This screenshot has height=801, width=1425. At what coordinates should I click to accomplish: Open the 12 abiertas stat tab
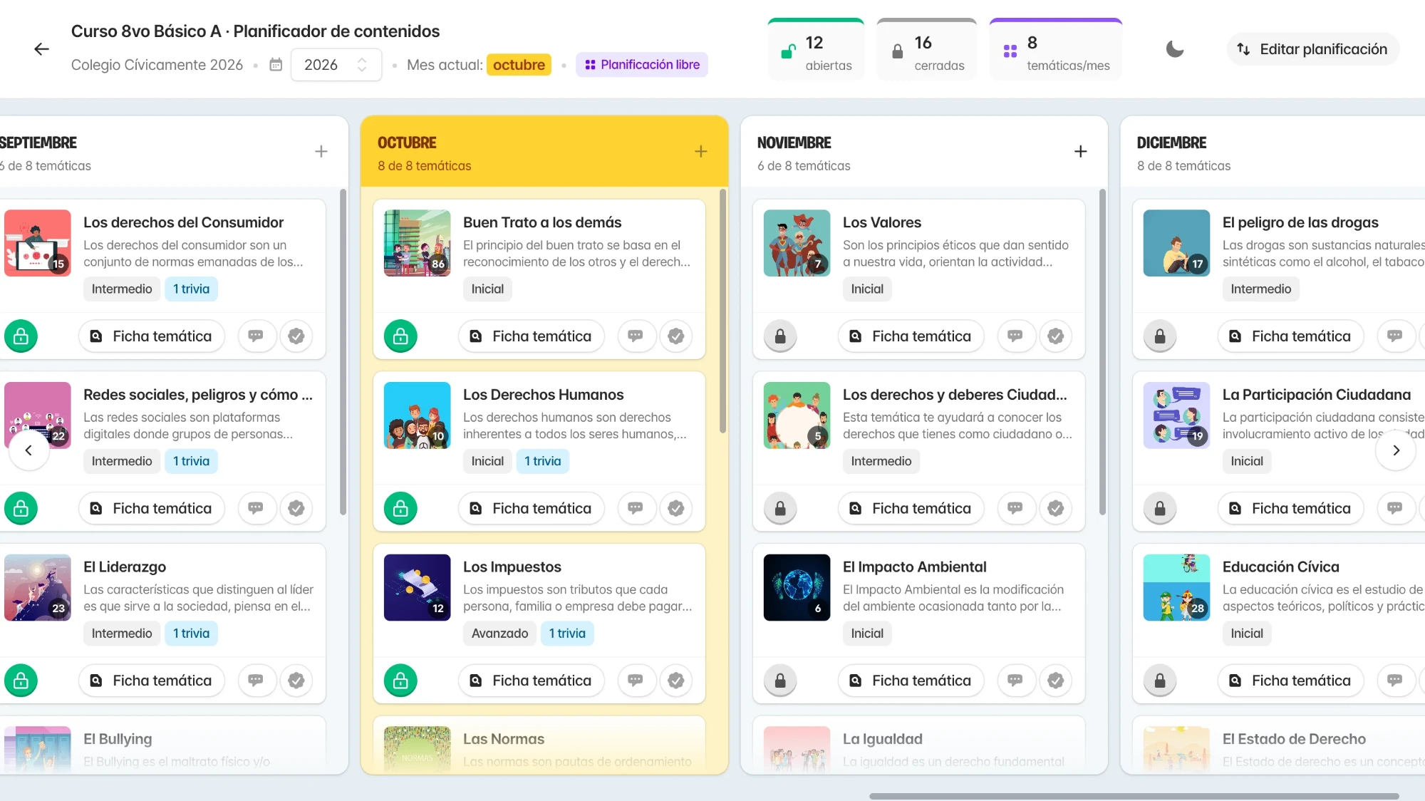click(816, 50)
